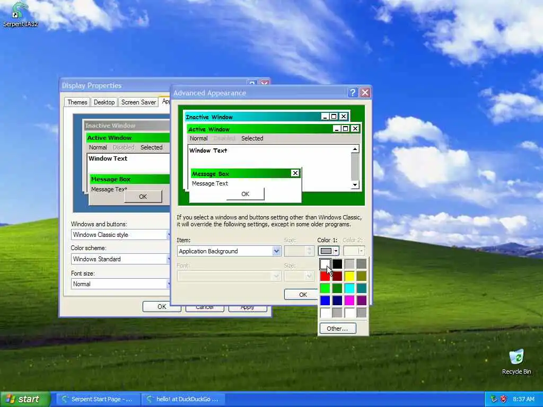Pick the teal color swatch
Screen dimensions: 543x407
[x=362, y=288]
